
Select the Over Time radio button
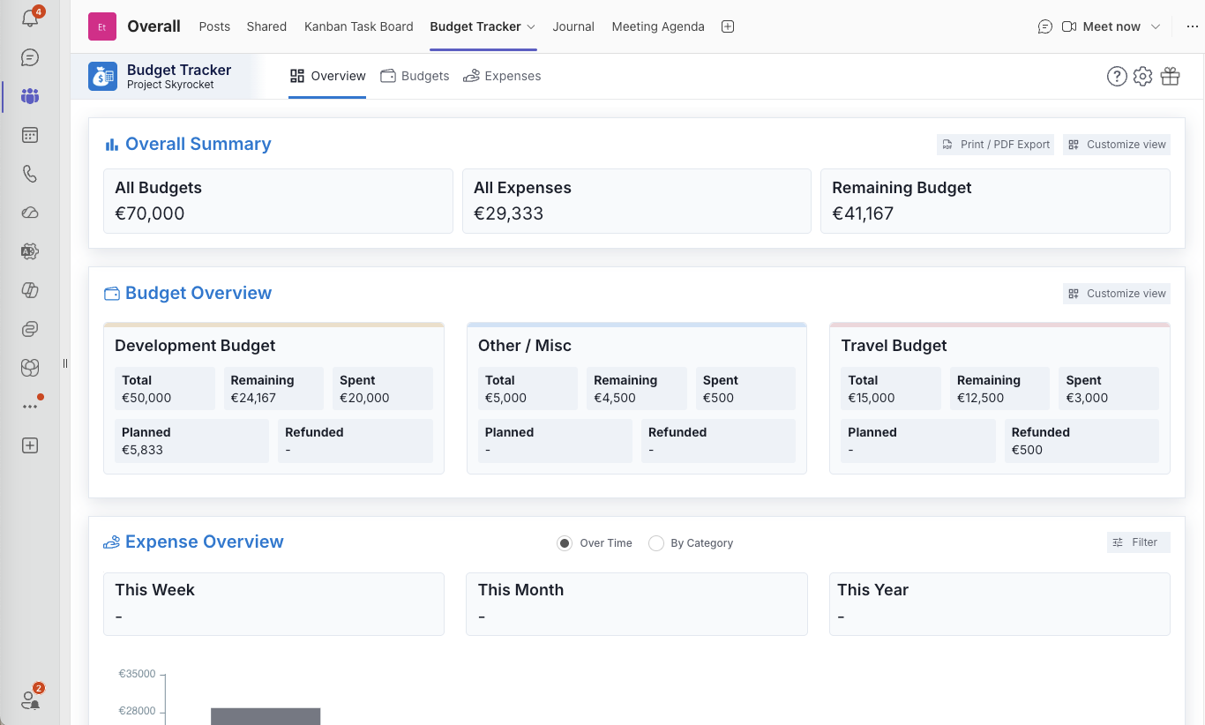(x=565, y=543)
